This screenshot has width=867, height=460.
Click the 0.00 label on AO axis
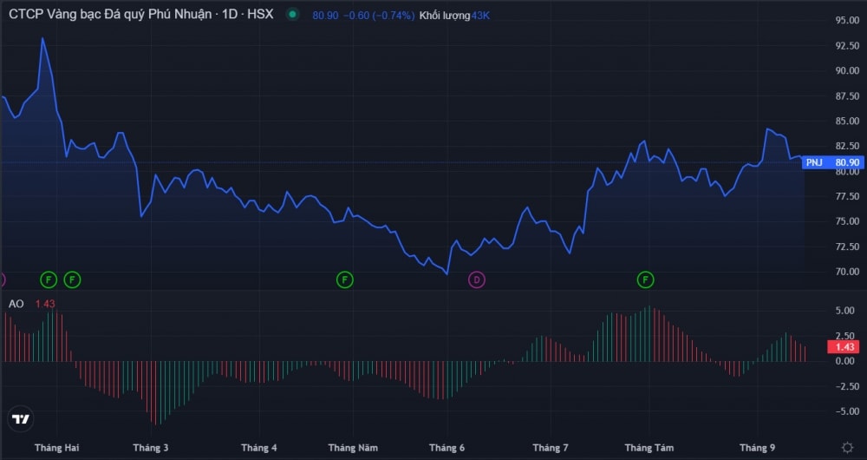coord(844,361)
